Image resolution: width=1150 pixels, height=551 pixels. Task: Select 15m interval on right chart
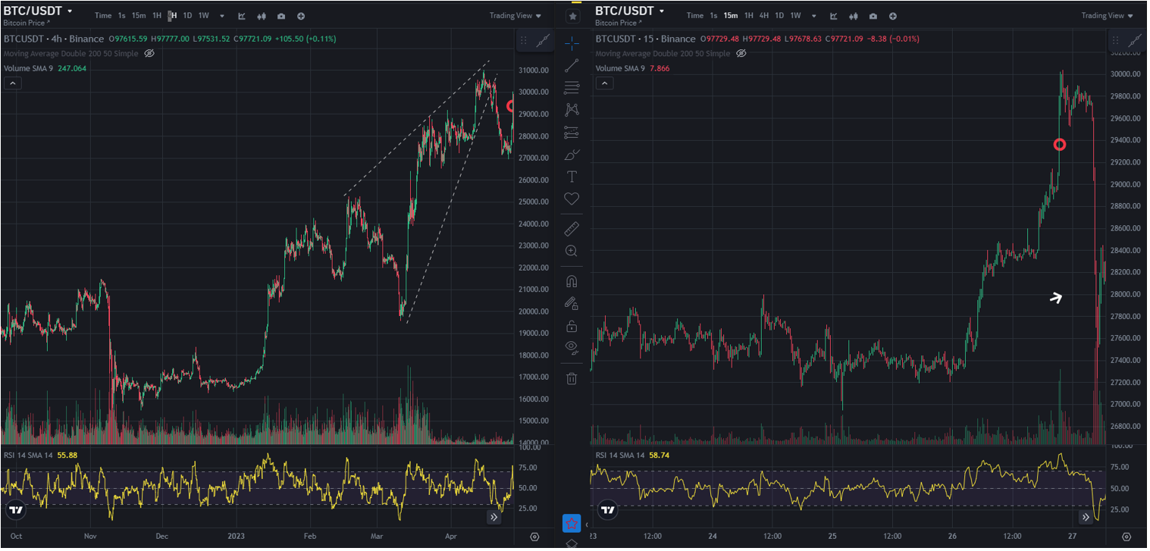[731, 16]
